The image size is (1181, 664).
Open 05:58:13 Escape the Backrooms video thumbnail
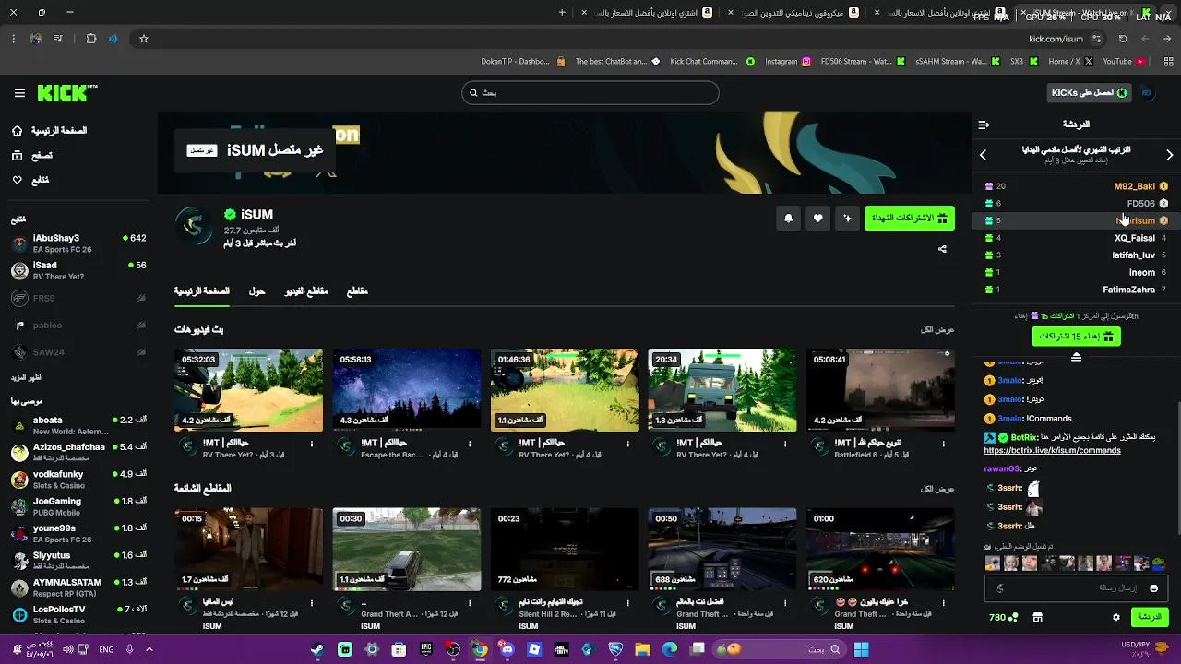coord(407,389)
